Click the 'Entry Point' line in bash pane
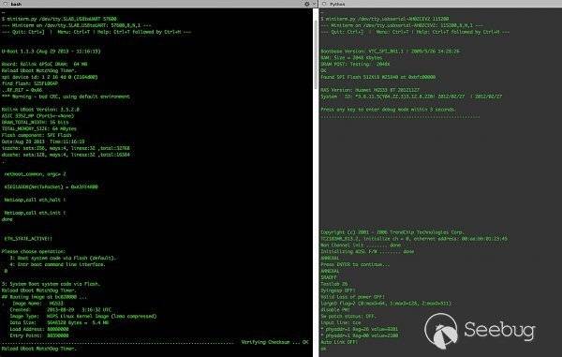 pyautogui.click(x=39, y=335)
